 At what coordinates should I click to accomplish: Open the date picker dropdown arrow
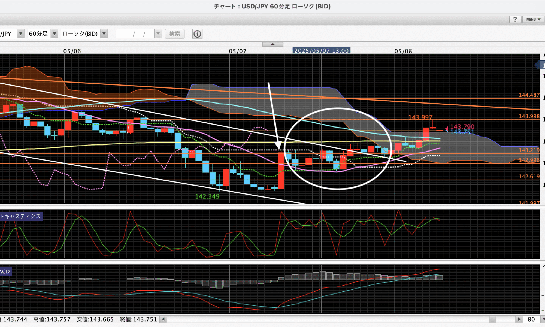[x=158, y=34]
